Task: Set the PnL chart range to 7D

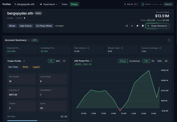Action: pyautogui.click(x=153, y=61)
